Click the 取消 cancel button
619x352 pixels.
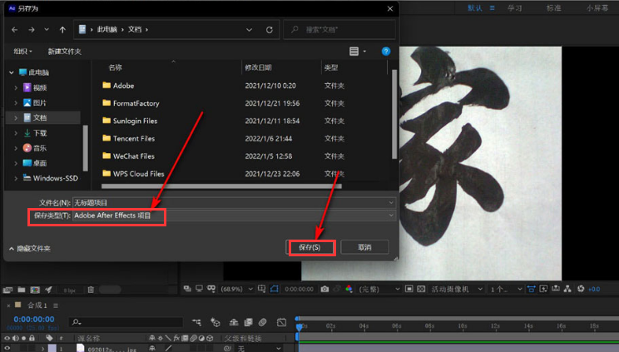click(364, 247)
